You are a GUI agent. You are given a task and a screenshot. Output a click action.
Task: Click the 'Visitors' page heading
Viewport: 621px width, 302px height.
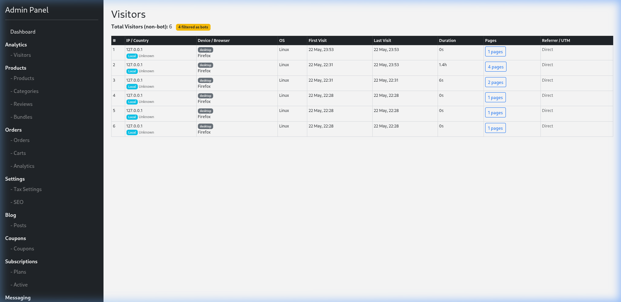coord(128,15)
